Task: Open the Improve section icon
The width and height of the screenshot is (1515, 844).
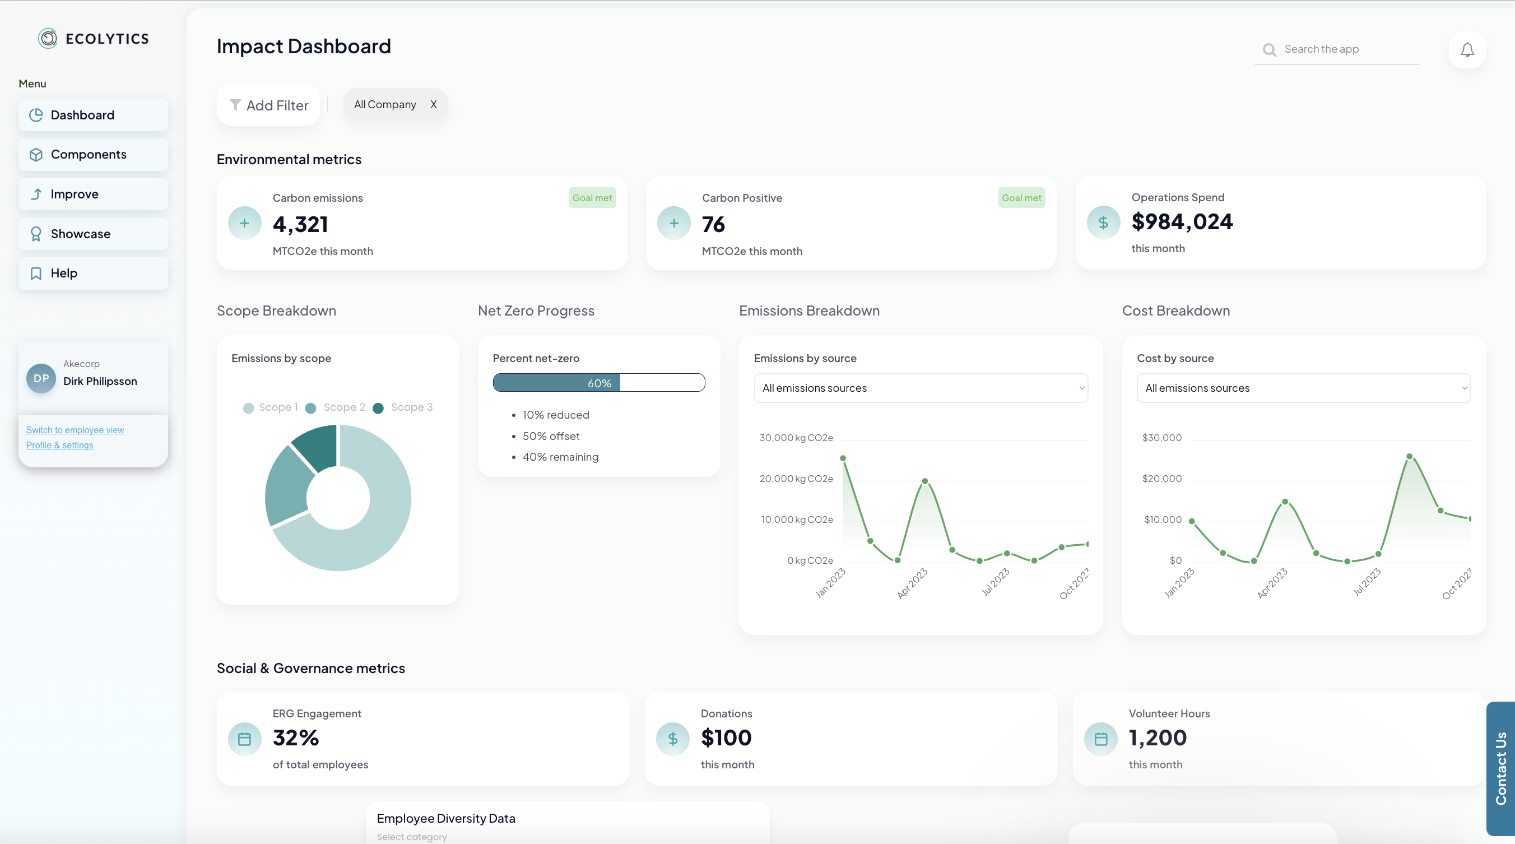Action: click(36, 193)
